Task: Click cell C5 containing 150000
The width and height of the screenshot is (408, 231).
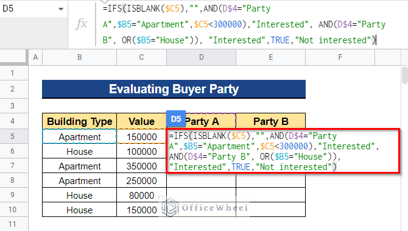Action: click(x=141, y=137)
